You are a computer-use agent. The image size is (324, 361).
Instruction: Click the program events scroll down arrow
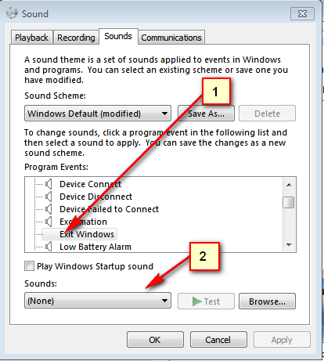(289, 245)
